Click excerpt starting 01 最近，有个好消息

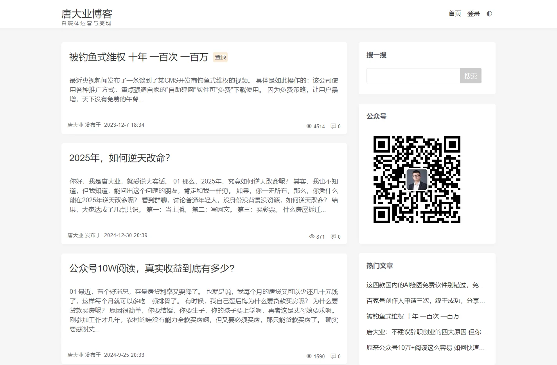point(204,311)
